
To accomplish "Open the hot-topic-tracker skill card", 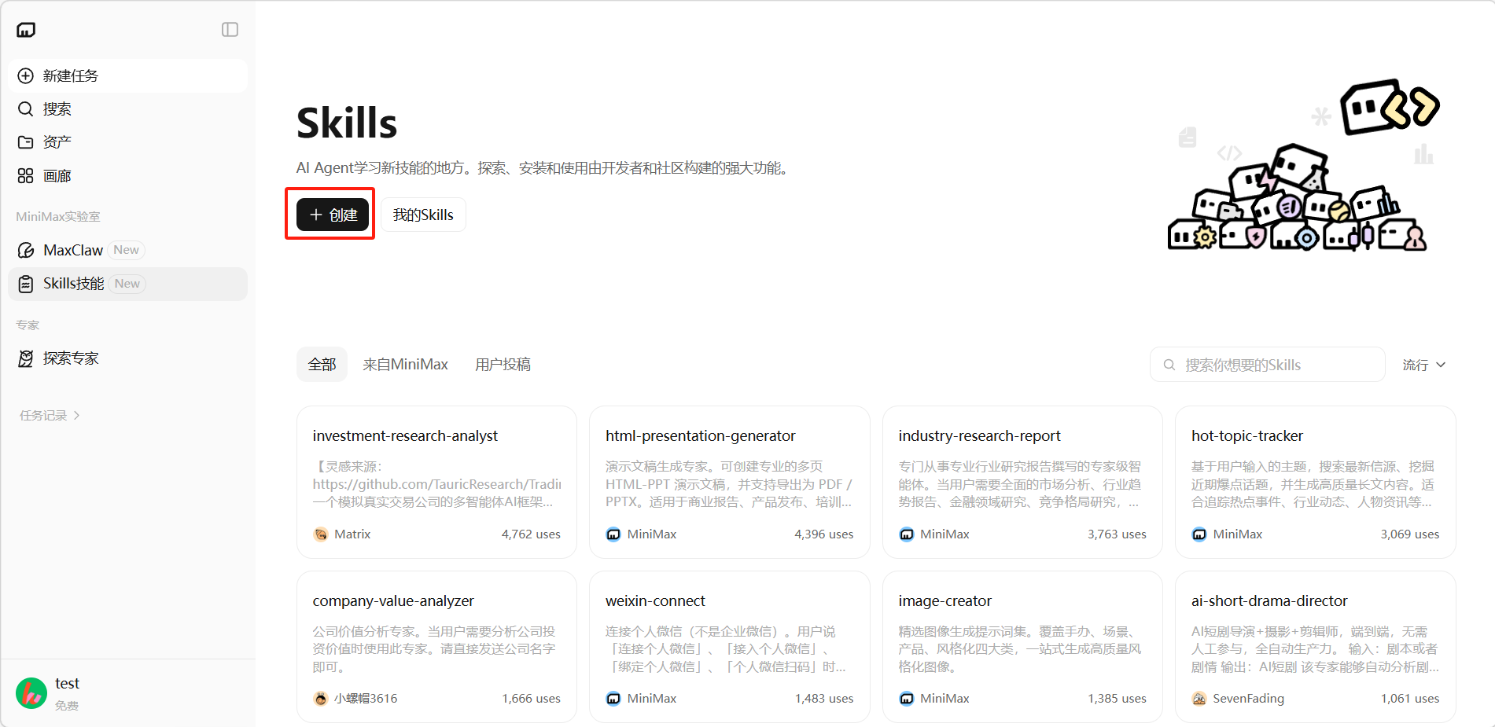I will click(1315, 482).
